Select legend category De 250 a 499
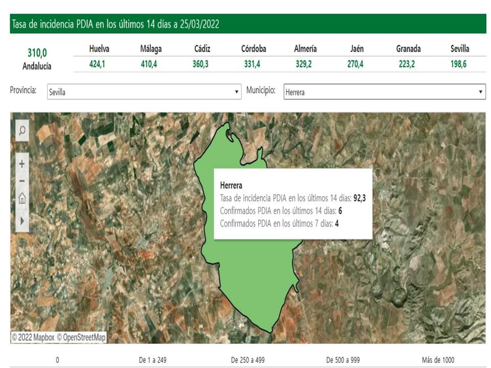This screenshot has height=368, width=491. click(248, 359)
